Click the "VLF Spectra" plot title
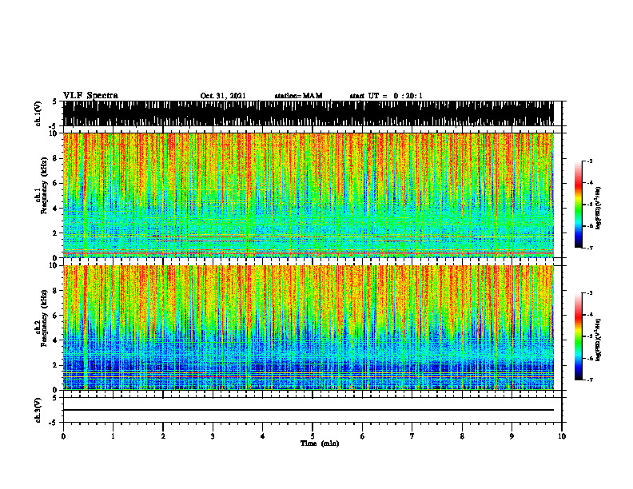 90,96
